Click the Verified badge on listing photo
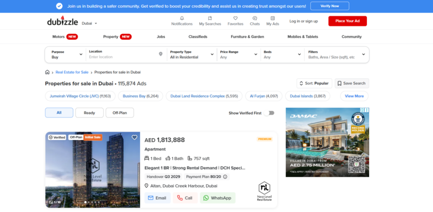The height and width of the screenshot is (212, 433). point(57,137)
